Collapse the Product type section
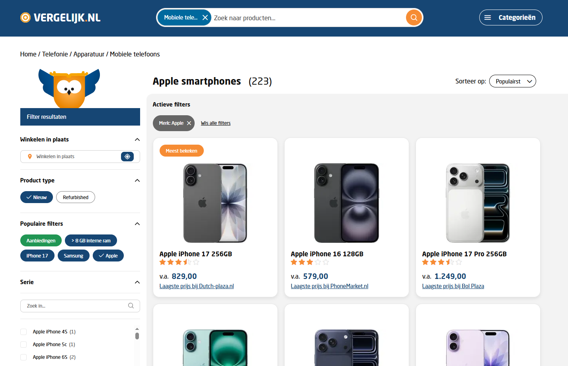This screenshot has width=568, height=366. coord(137,180)
